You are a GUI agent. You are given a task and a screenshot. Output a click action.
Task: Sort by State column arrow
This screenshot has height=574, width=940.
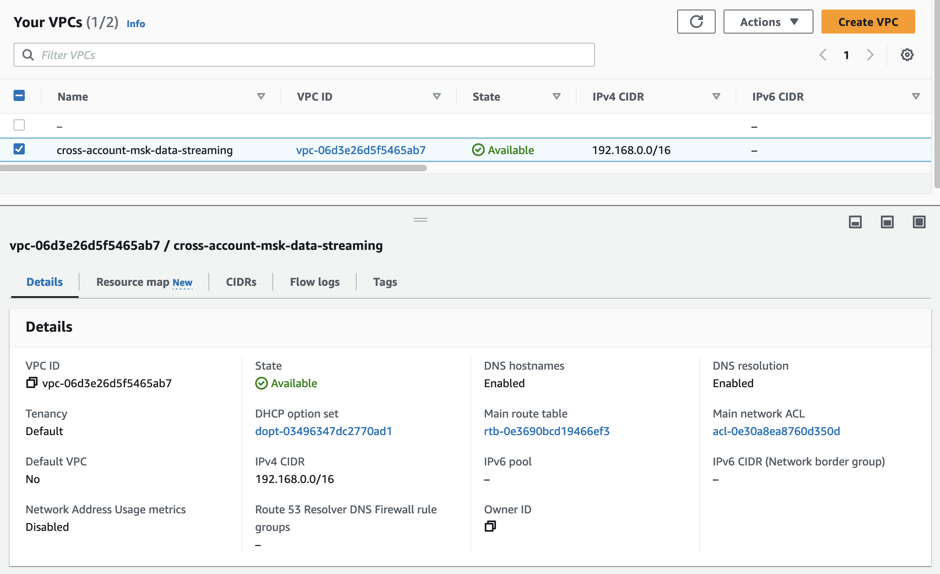tap(556, 96)
